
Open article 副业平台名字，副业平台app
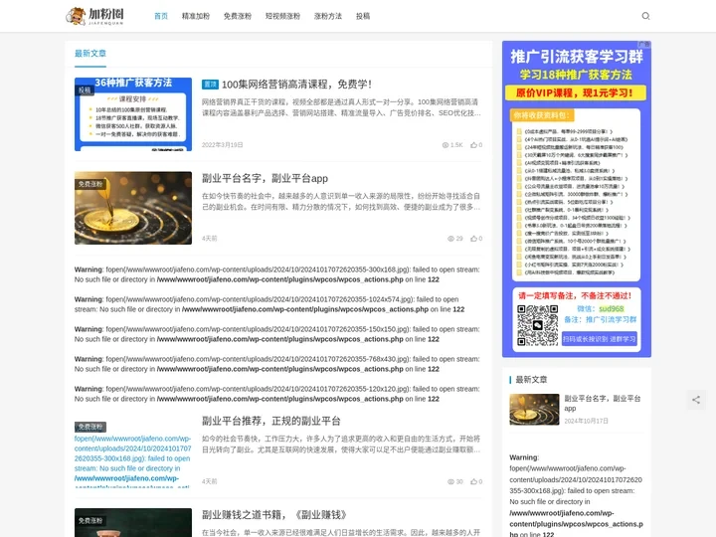(x=265, y=179)
